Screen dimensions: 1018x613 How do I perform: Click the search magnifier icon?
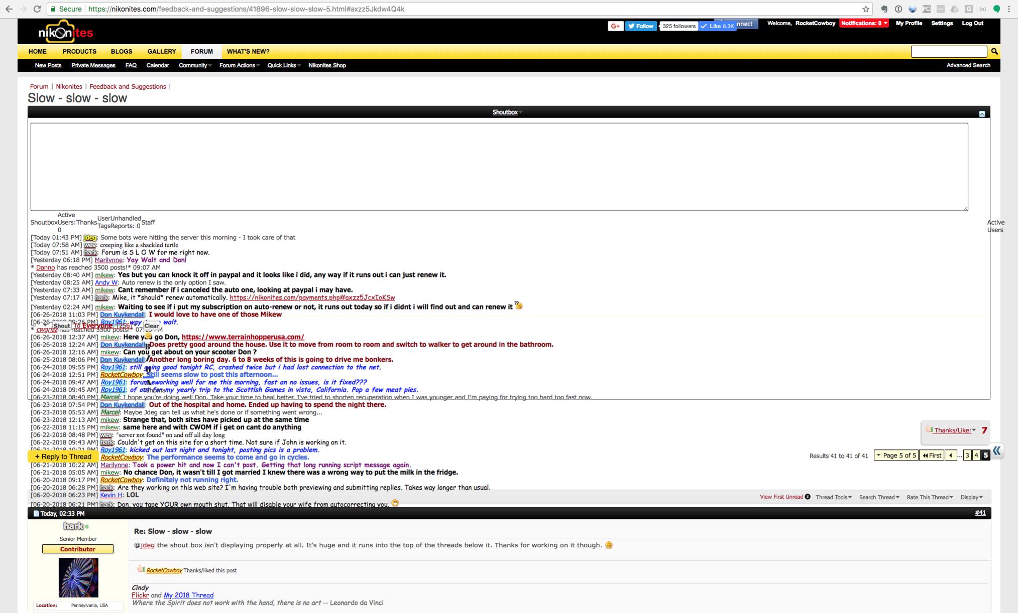(x=994, y=52)
